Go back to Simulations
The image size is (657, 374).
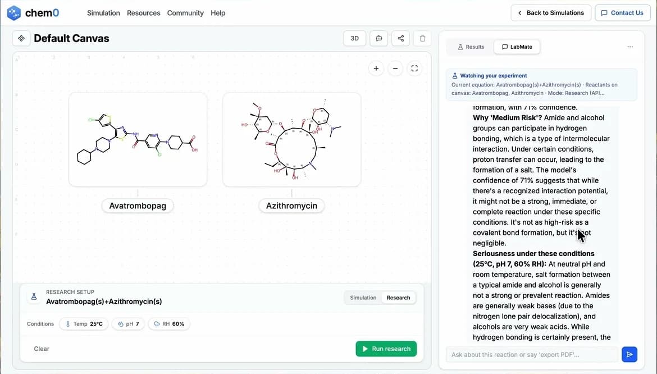550,13
